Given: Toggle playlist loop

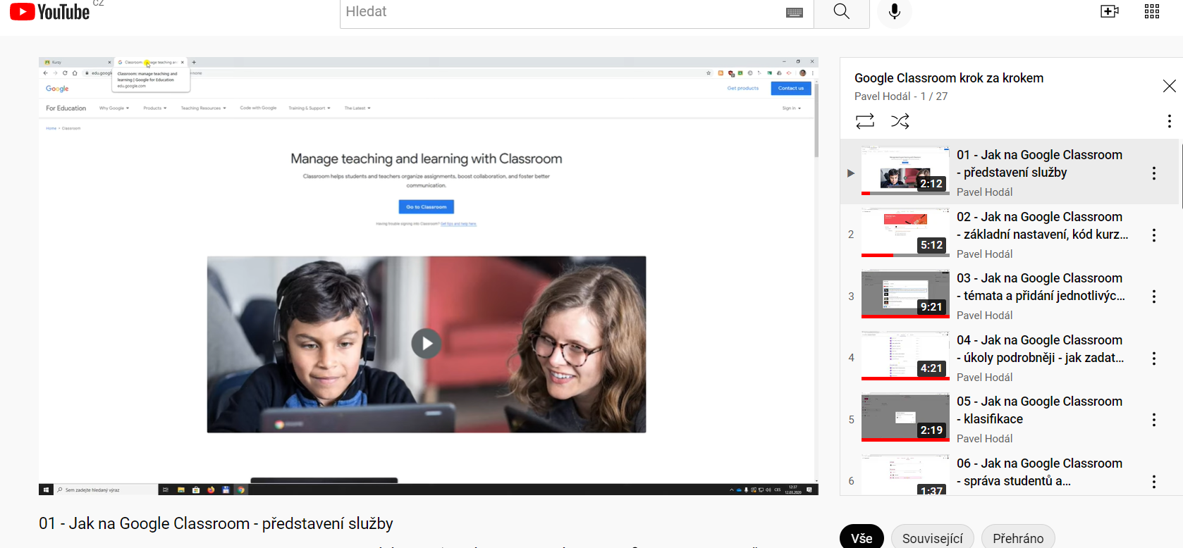Looking at the screenshot, I should point(865,121).
